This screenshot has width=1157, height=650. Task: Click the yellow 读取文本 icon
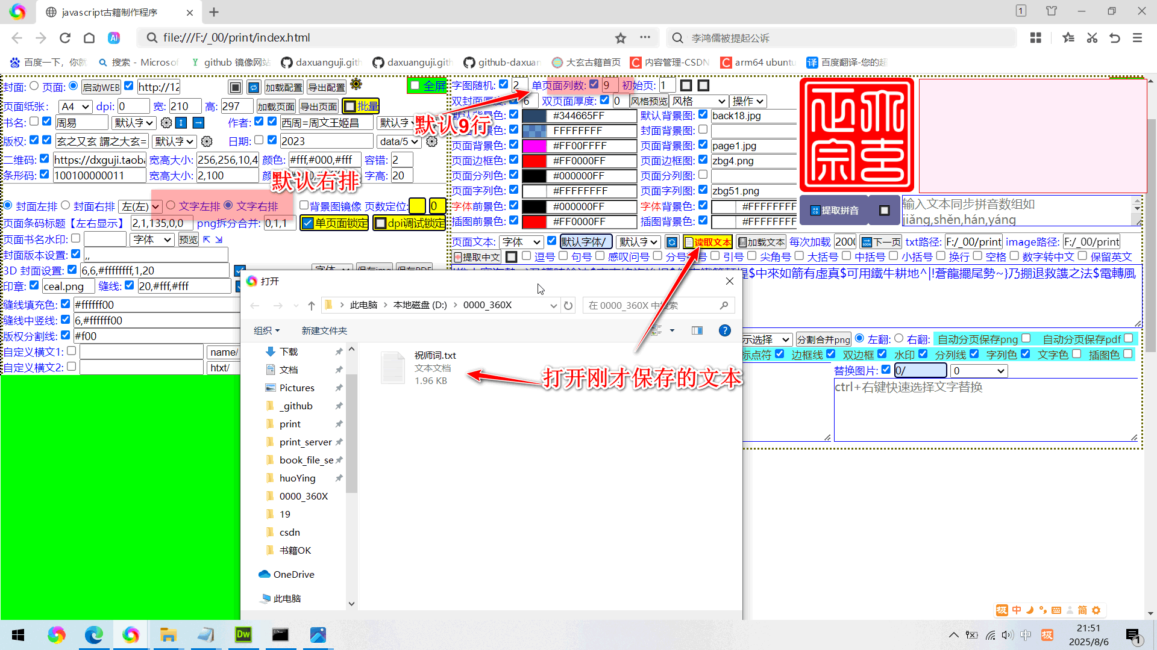(707, 241)
